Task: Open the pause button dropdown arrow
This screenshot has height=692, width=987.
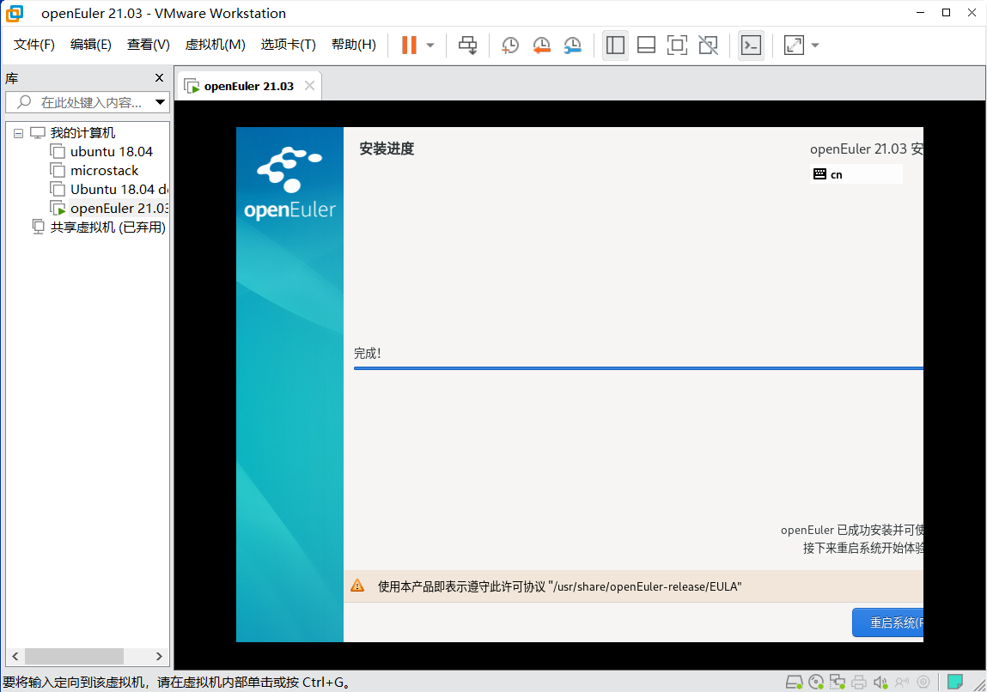Action: [429, 45]
